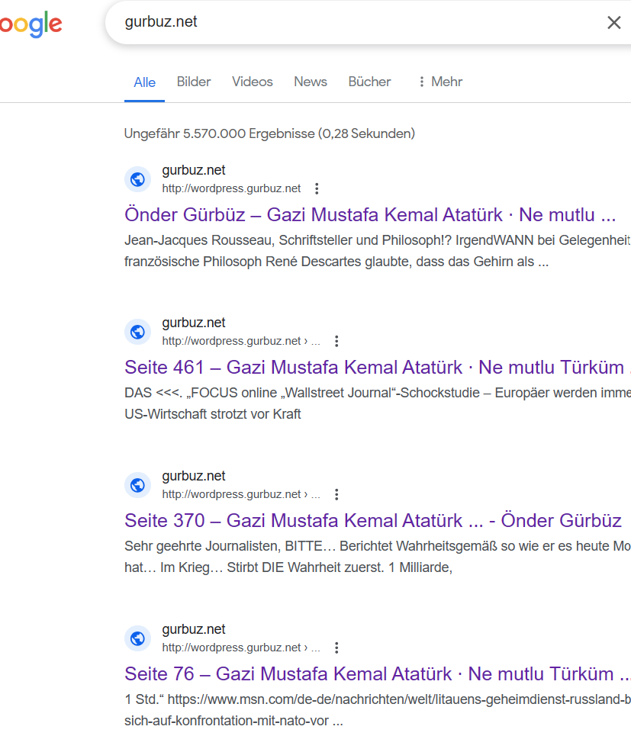Click gurbuz.net site name above Seite 461
The image size is (631, 736).
194,323
